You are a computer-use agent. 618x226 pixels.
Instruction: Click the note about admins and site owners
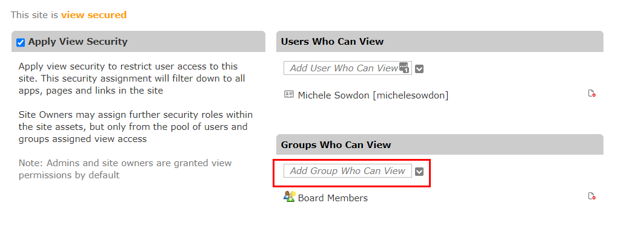[125, 169]
